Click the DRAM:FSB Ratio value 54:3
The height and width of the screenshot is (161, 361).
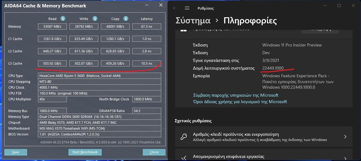tap(147, 111)
